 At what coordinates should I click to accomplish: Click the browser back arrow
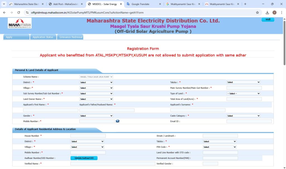tap(4, 13)
